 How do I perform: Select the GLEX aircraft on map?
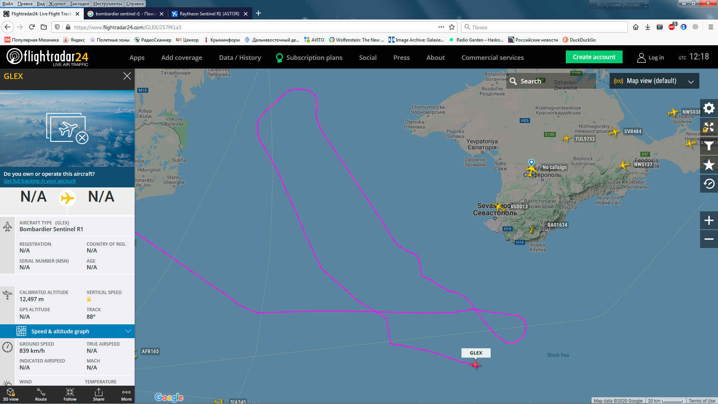(475, 364)
